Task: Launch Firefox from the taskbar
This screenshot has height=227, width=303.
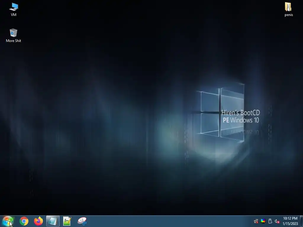Action: point(38,221)
